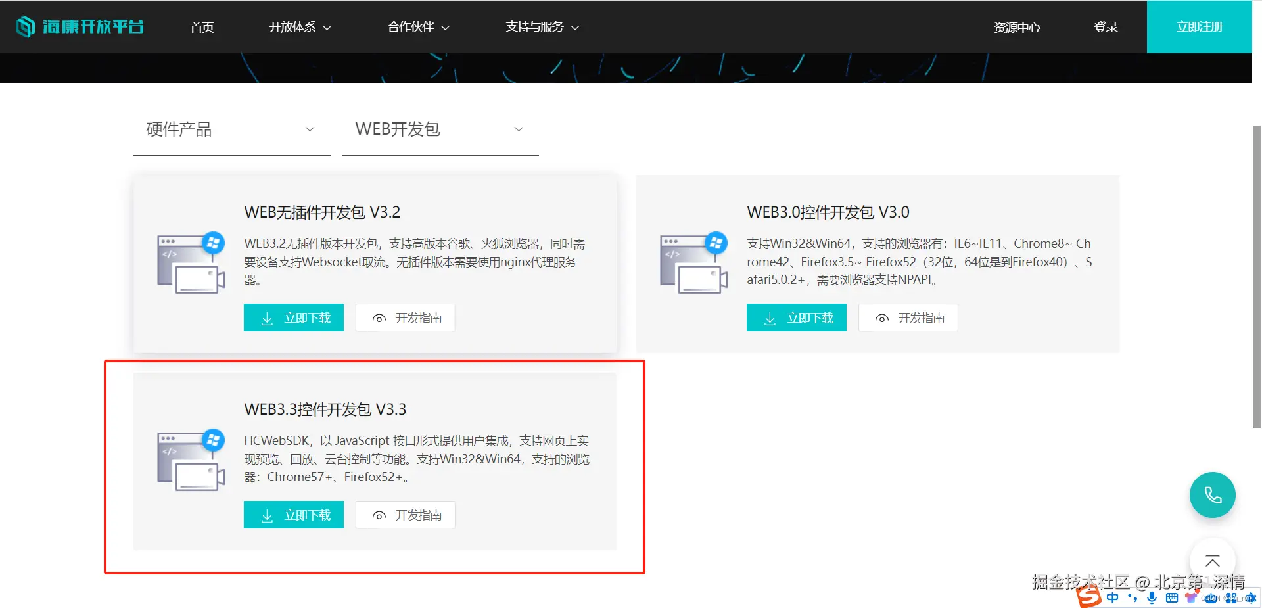This screenshot has width=1262, height=608.
Task: Click the WEB3.3控件 description mentioning HCWebSDK
Action: click(x=417, y=459)
